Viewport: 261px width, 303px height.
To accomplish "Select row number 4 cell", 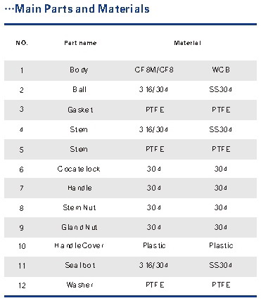I will click(21, 129).
